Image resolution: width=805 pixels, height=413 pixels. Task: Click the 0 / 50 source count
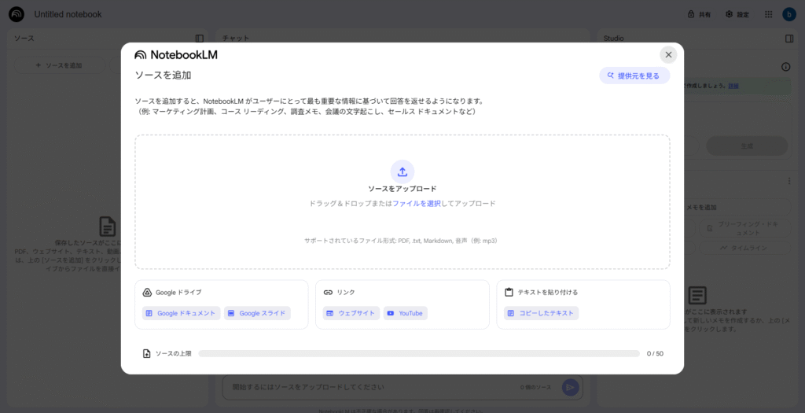pos(655,353)
